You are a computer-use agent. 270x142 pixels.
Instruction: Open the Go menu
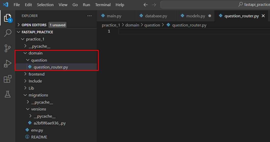(x=75, y=5)
